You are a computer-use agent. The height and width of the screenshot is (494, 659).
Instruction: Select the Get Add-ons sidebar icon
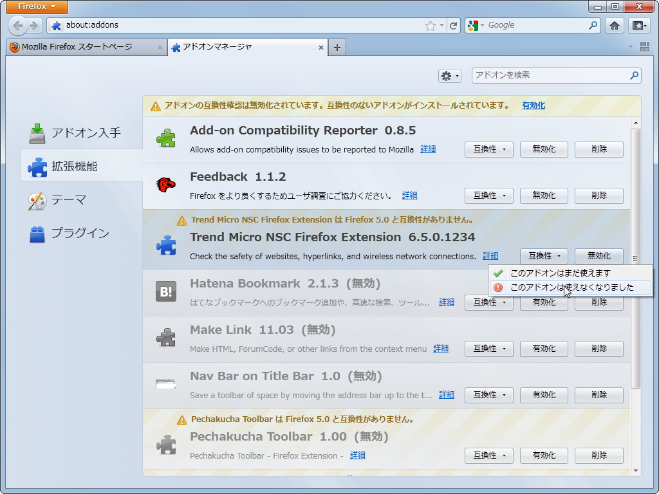[x=38, y=133]
